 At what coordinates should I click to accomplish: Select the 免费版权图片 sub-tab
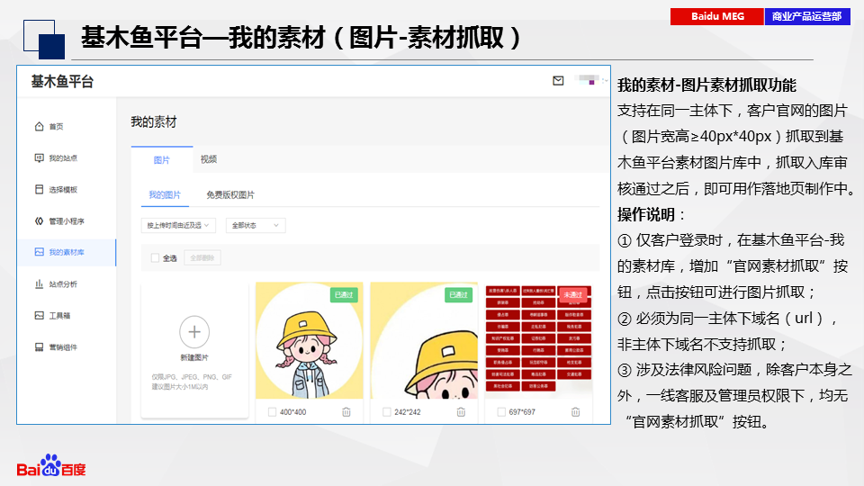(x=230, y=195)
